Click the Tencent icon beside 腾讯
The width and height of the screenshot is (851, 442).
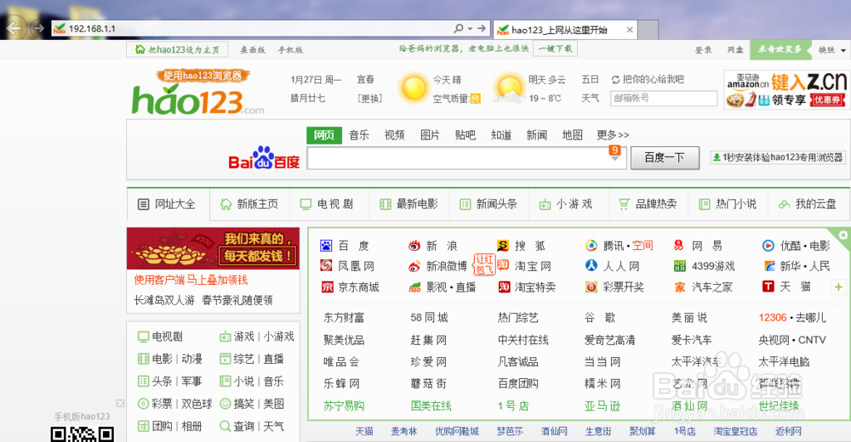(591, 246)
